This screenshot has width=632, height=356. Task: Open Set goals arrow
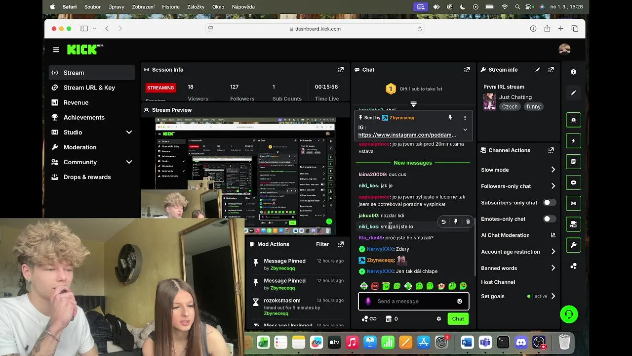click(x=553, y=296)
